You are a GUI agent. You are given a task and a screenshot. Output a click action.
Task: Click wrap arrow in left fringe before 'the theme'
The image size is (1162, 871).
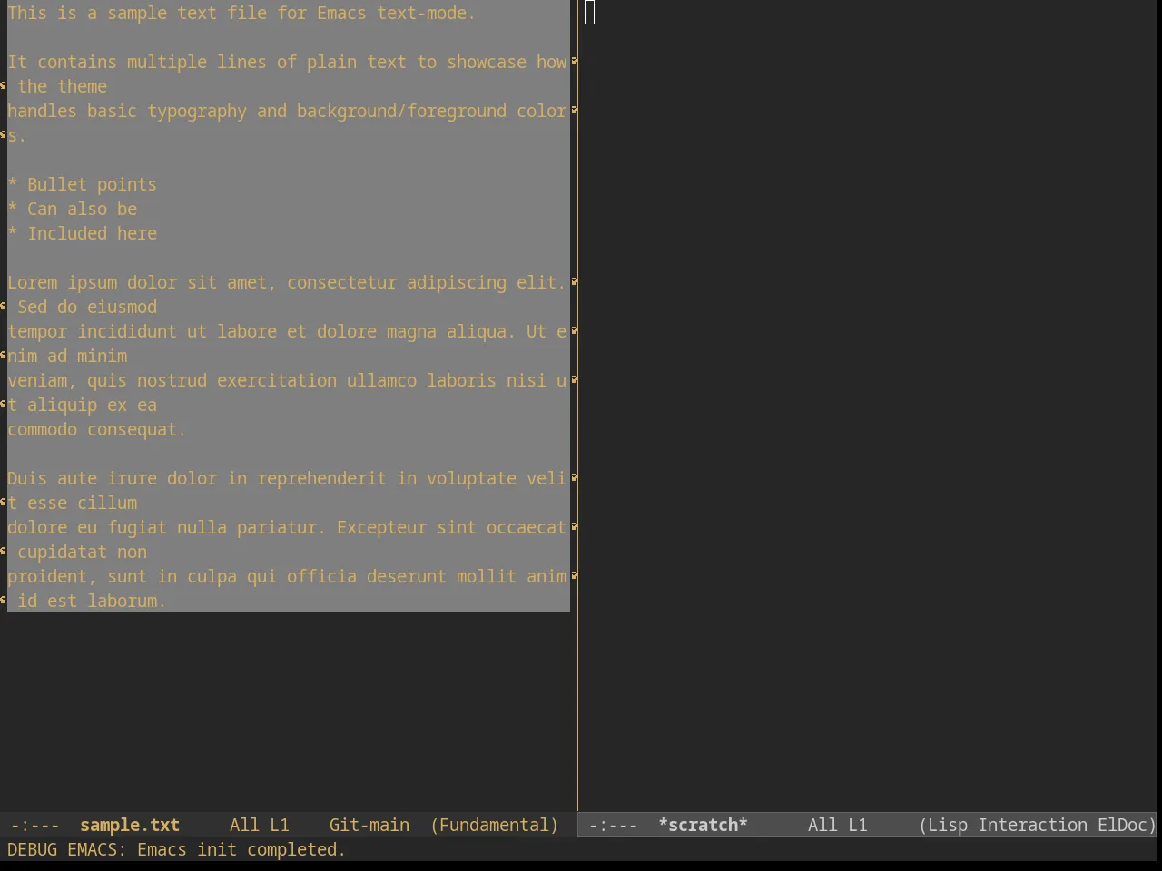tap(4, 86)
